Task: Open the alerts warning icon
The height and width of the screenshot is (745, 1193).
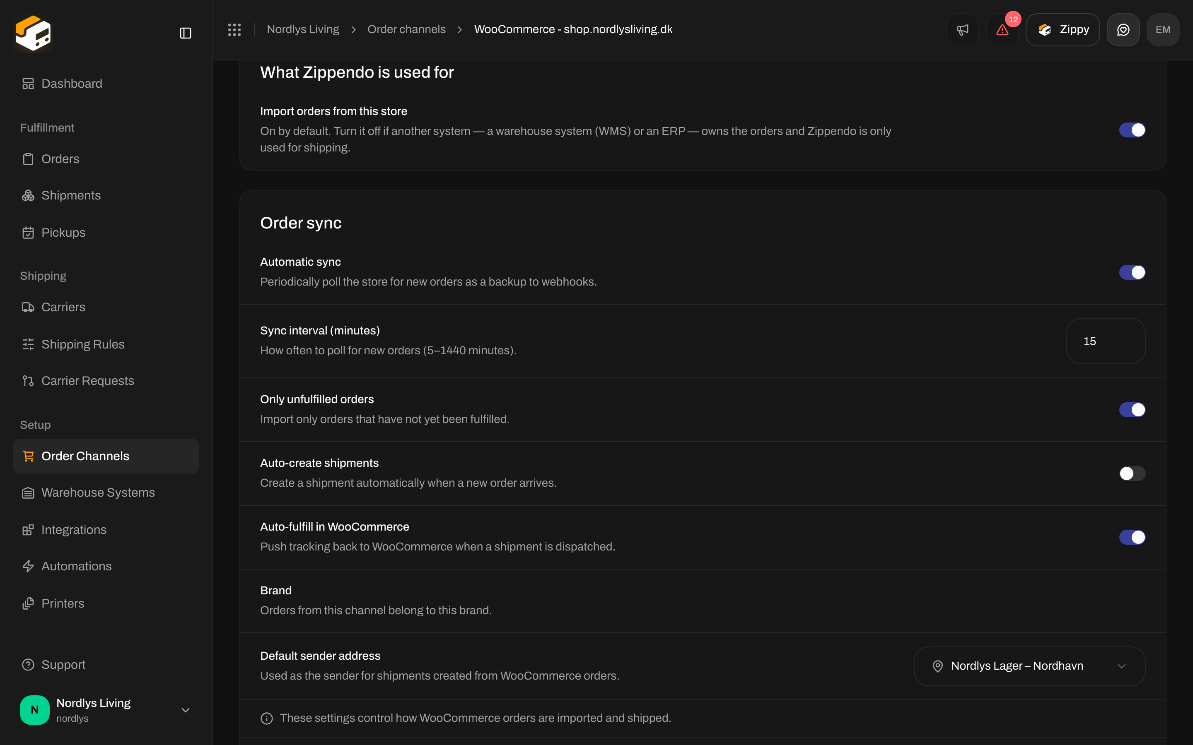Action: click(1002, 29)
